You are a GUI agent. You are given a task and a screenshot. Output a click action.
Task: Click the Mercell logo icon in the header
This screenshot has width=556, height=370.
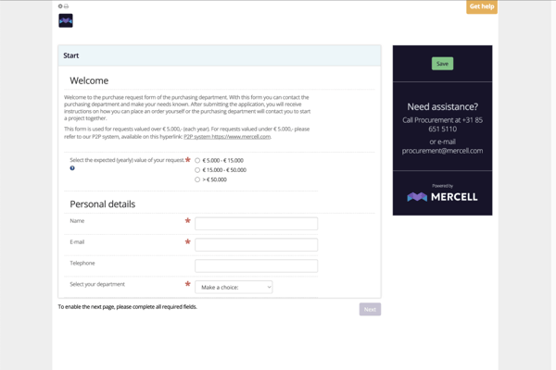pyautogui.click(x=66, y=20)
